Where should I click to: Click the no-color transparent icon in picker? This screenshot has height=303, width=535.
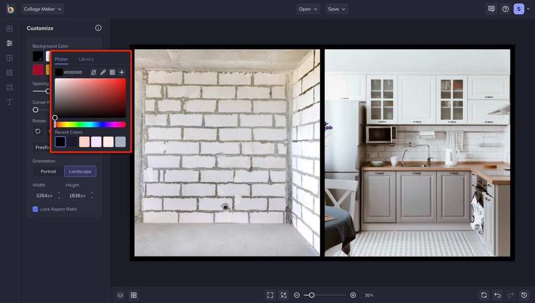tap(94, 72)
